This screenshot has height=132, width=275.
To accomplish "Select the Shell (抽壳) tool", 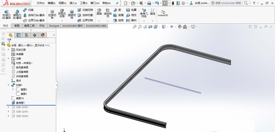I will 119,20.
